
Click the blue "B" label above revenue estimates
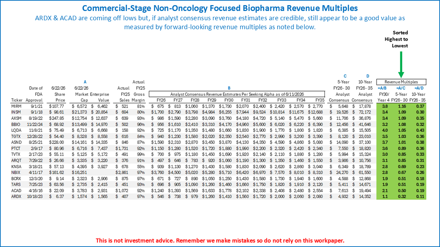pyautogui.click(x=229, y=87)
